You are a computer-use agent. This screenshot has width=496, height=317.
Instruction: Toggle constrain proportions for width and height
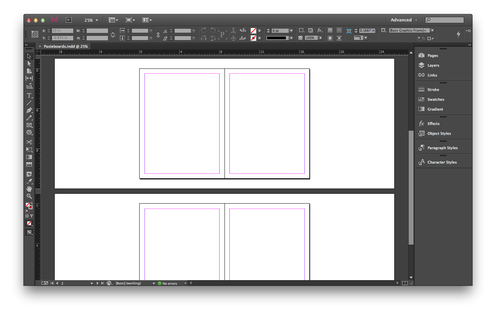113,34
